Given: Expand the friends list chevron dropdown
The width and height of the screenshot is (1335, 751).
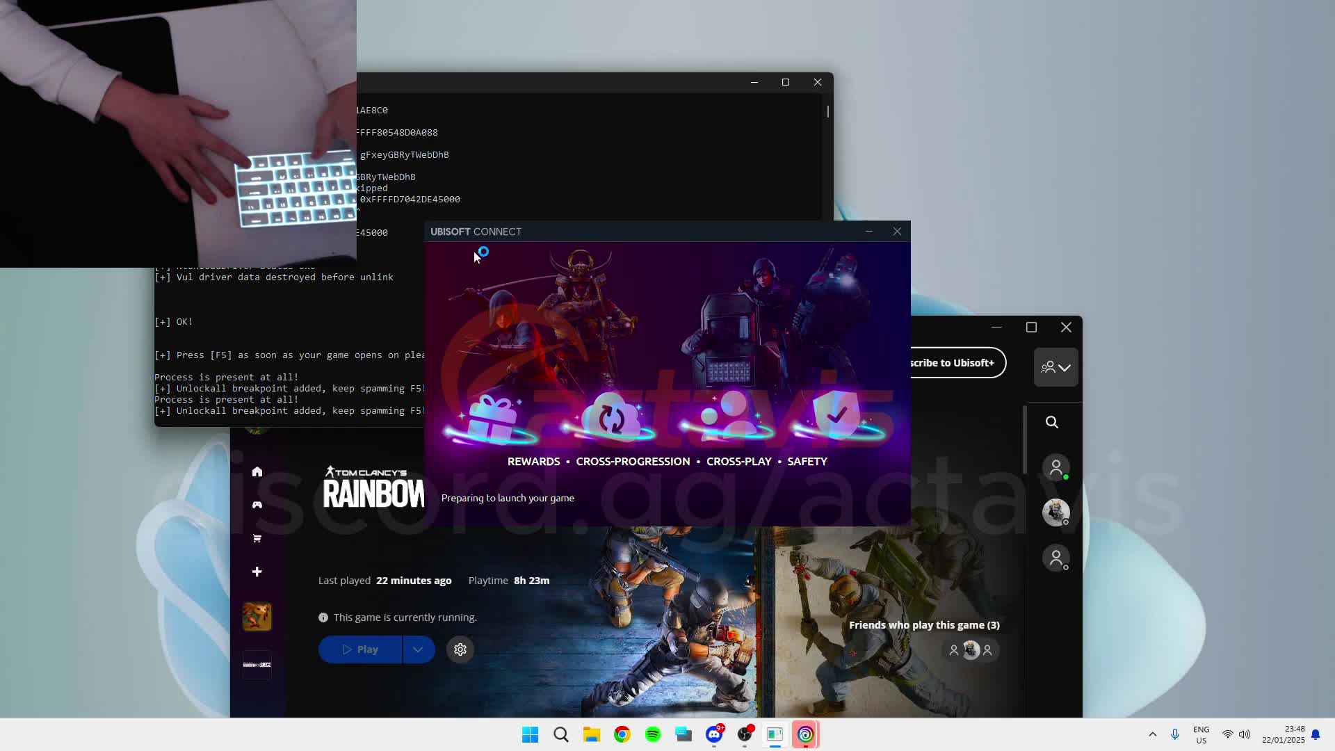Looking at the screenshot, I should [1064, 369].
